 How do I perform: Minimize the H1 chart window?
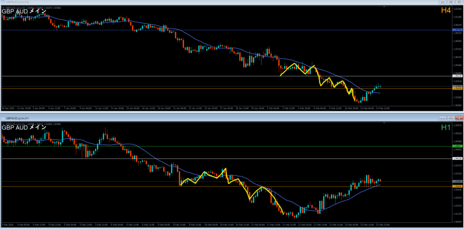(x=443, y=117)
